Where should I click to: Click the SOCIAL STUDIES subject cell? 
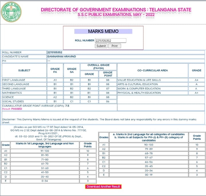(x=24, y=101)
